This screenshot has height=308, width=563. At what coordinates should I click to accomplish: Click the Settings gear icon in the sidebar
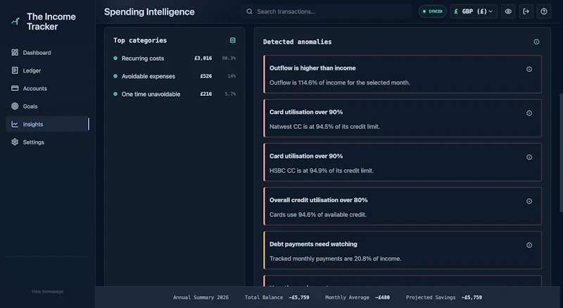[15, 142]
